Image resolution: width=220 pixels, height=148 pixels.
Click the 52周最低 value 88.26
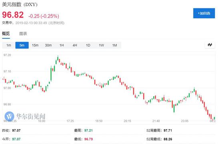click(168, 139)
